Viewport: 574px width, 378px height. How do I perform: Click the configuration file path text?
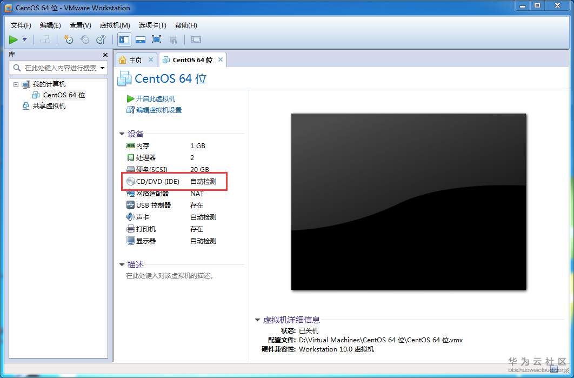[381, 340]
